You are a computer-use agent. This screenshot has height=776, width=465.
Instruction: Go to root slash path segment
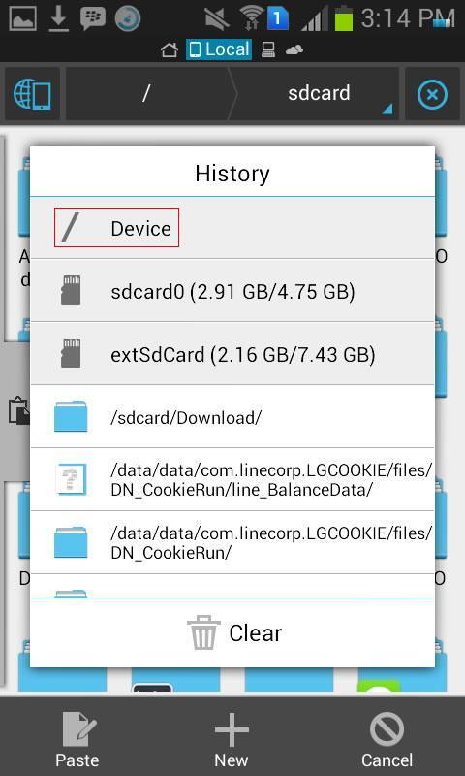[x=145, y=93]
